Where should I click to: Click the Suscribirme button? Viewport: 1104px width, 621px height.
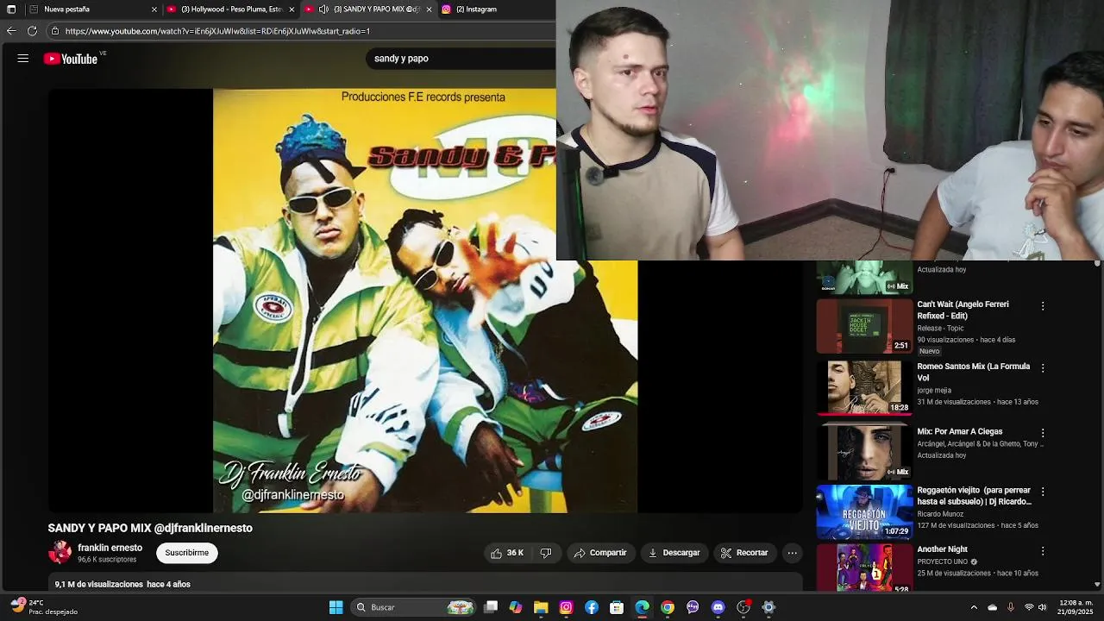click(x=187, y=553)
